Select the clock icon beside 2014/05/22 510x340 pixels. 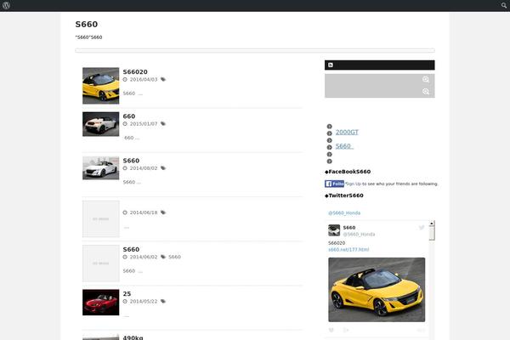tap(125, 301)
